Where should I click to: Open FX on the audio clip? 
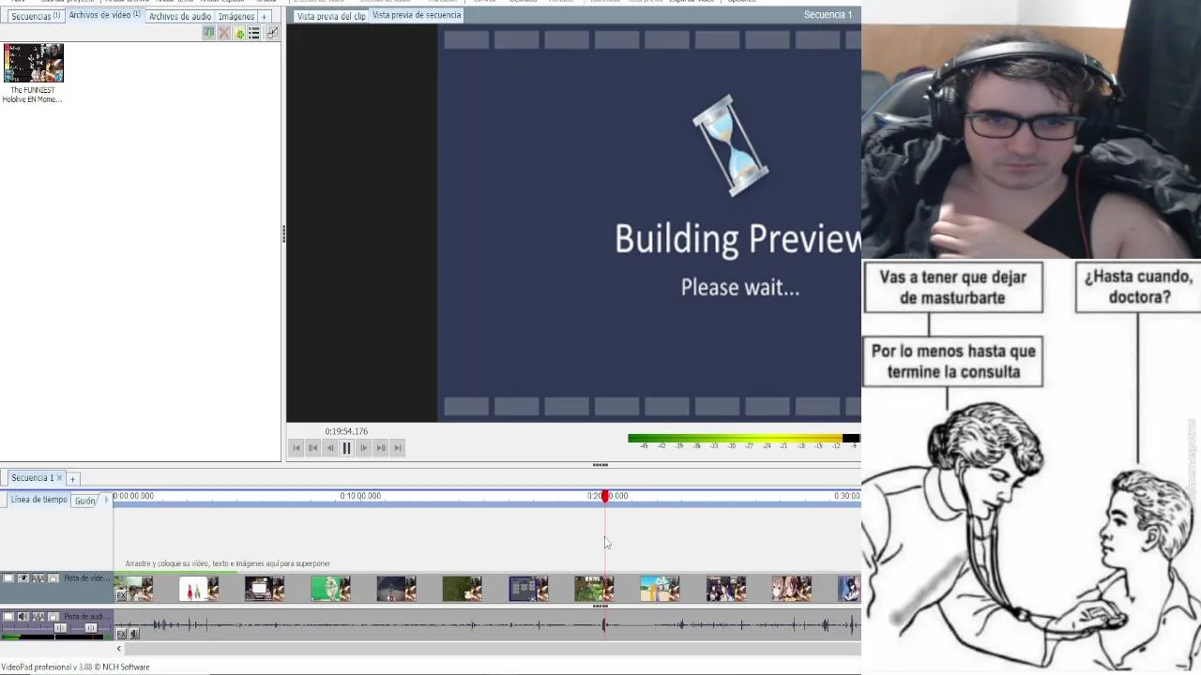[x=121, y=635]
